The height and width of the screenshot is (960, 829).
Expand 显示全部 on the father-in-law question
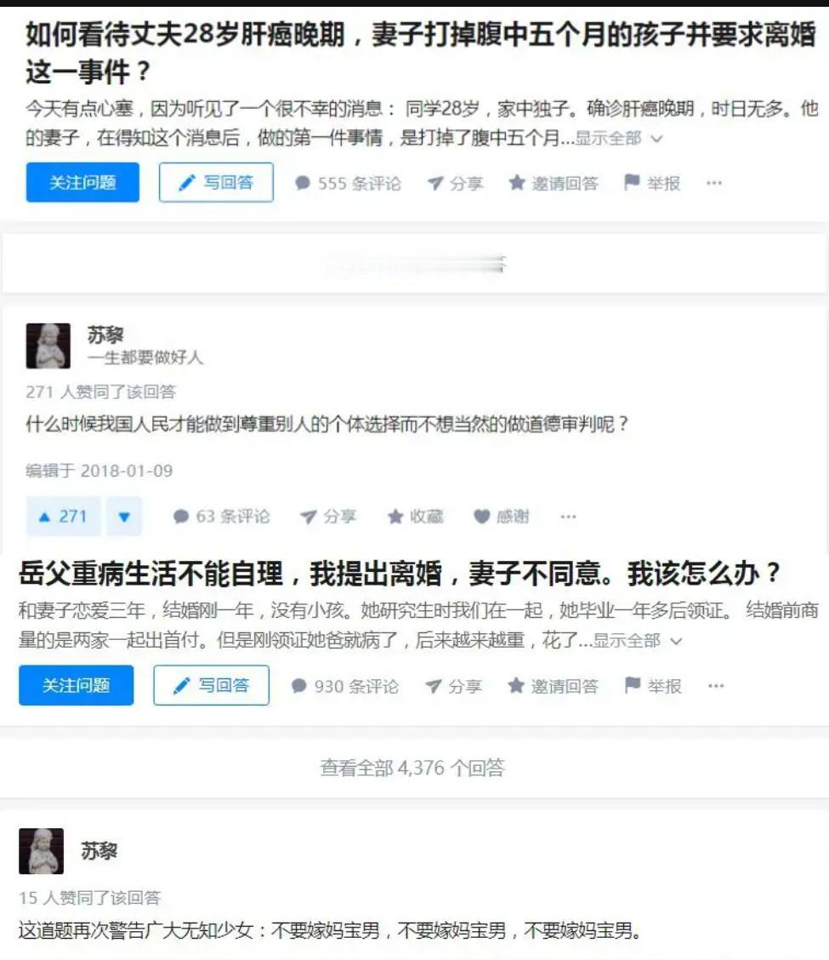click(x=637, y=641)
